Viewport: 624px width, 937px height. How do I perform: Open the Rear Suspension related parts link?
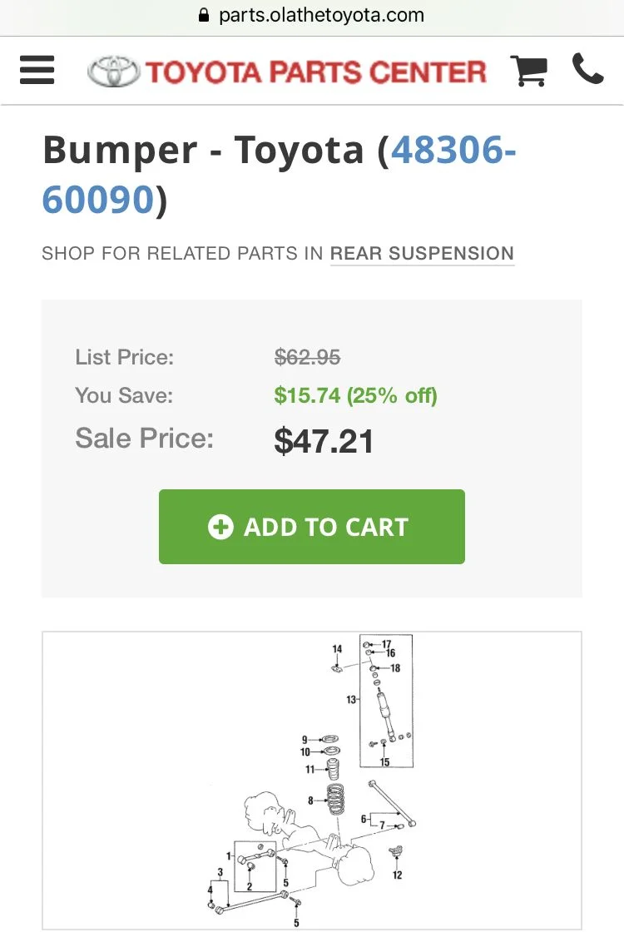coord(422,253)
